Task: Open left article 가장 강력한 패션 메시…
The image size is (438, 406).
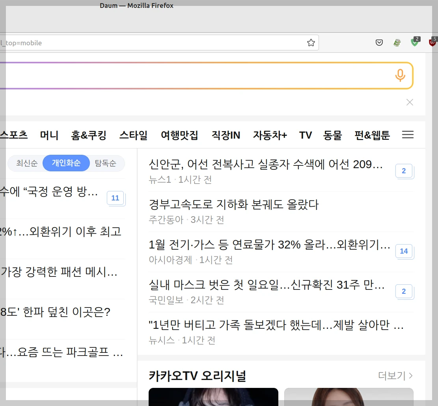Action: (59, 272)
